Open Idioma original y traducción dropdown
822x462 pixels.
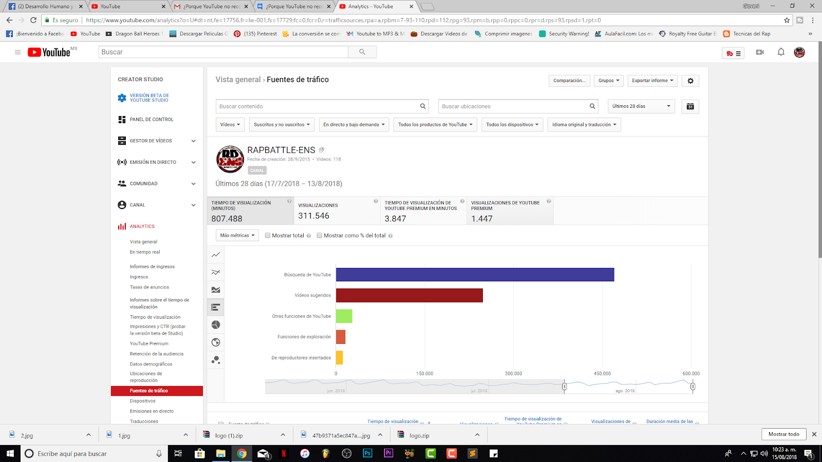(584, 125)
